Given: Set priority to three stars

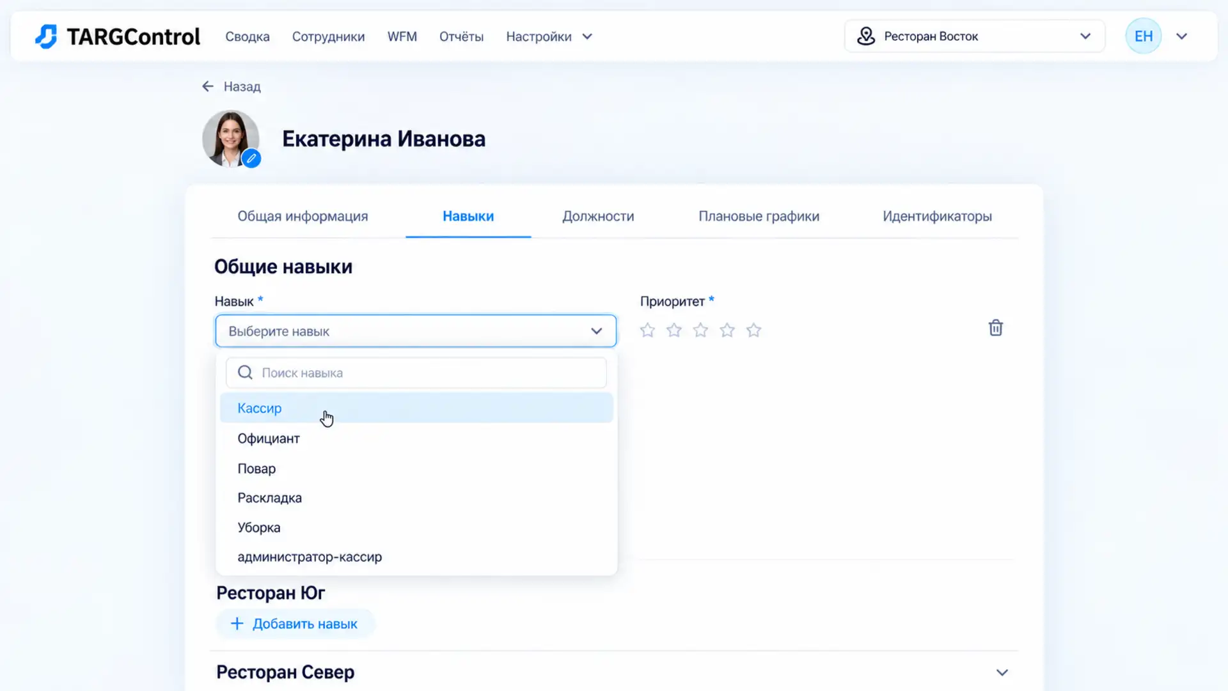Looking at the screenshot, I should 700,330.
